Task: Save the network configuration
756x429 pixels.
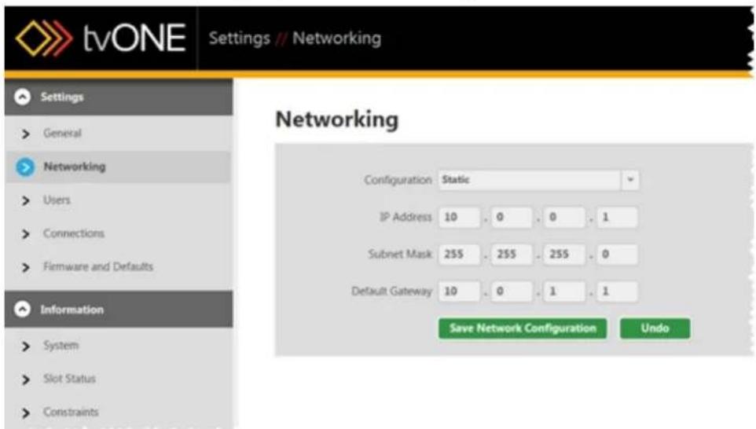Action: pos(523,328)
